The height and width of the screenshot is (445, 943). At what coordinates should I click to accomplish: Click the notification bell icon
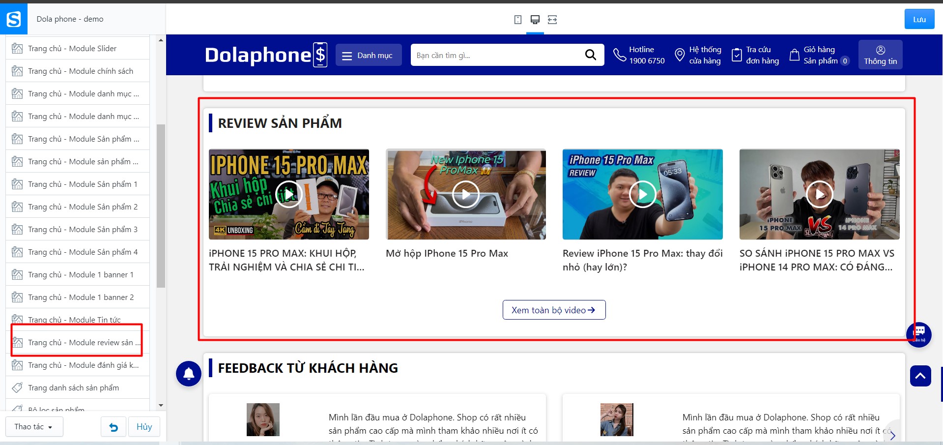(x=189, y=374)
